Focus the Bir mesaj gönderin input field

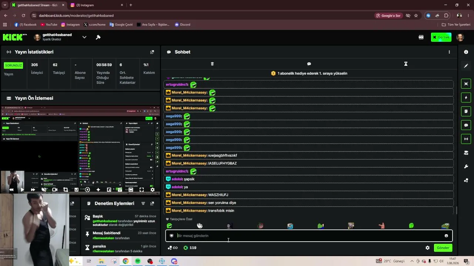click(309, 236)
